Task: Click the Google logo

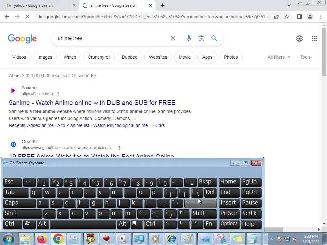Action: click(22, 39)
